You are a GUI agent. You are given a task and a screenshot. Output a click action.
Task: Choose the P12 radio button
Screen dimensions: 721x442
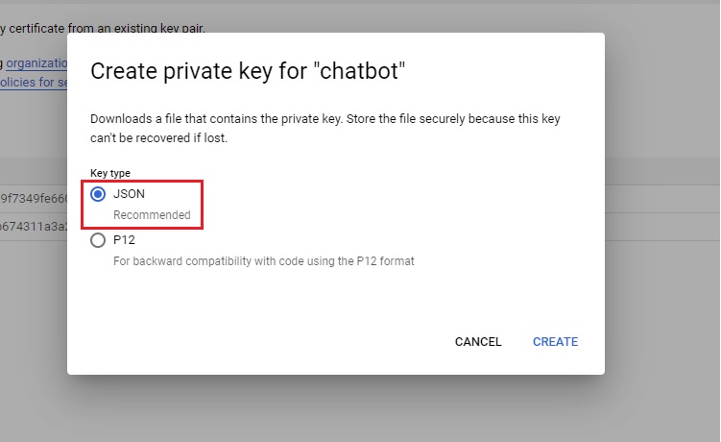(x=98, y=240)
